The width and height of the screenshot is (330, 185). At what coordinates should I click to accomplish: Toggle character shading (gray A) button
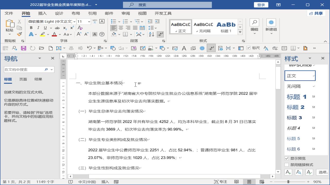(x=95, y=34)
